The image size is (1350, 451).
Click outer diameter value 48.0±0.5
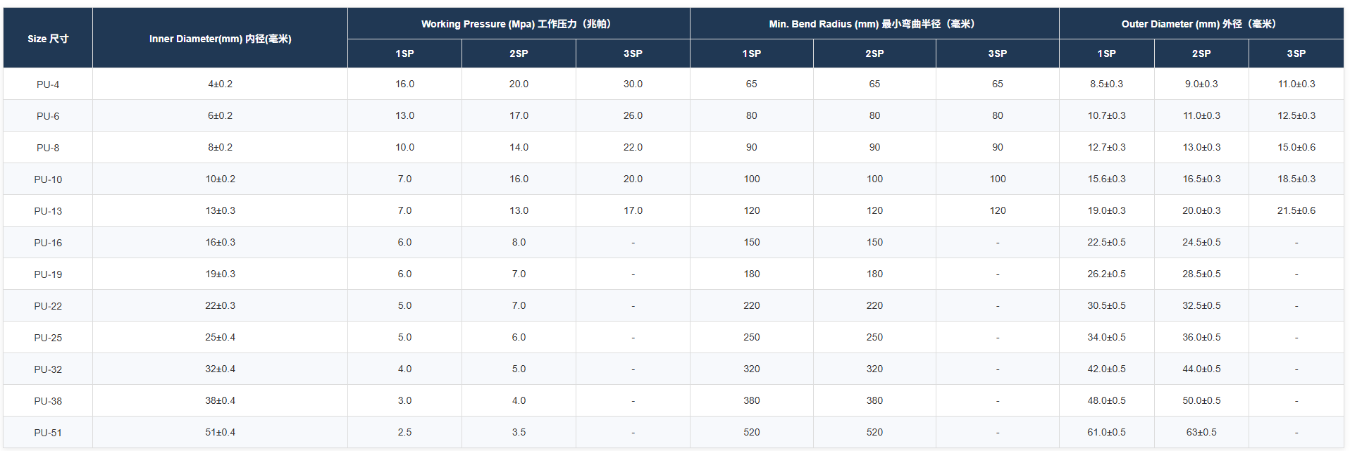(x=1107, y=400)
